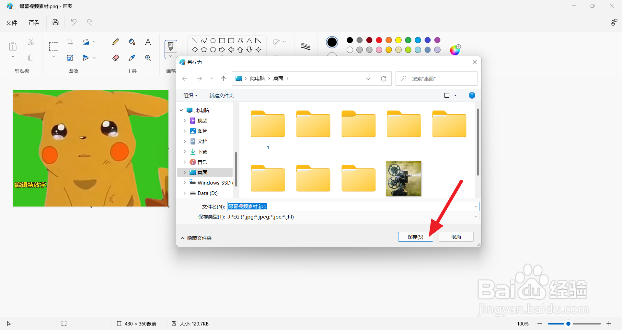Open the View menu

(34, 23)
